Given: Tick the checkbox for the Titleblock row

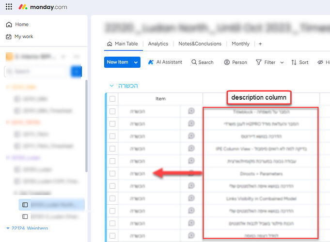Looking at the screenshot, I should [112, 111].
